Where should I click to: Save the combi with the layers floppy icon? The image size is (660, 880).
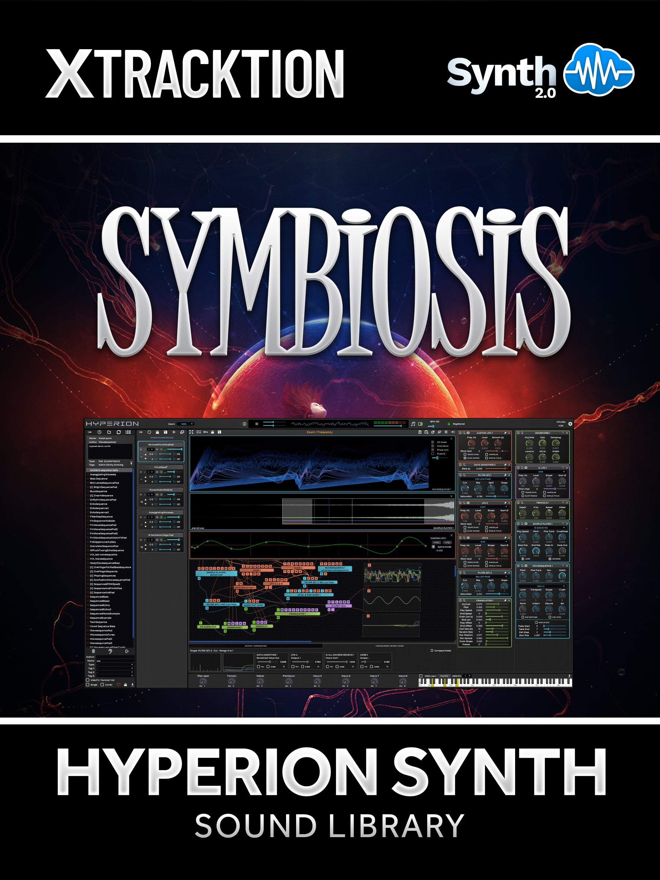[165, 432]
